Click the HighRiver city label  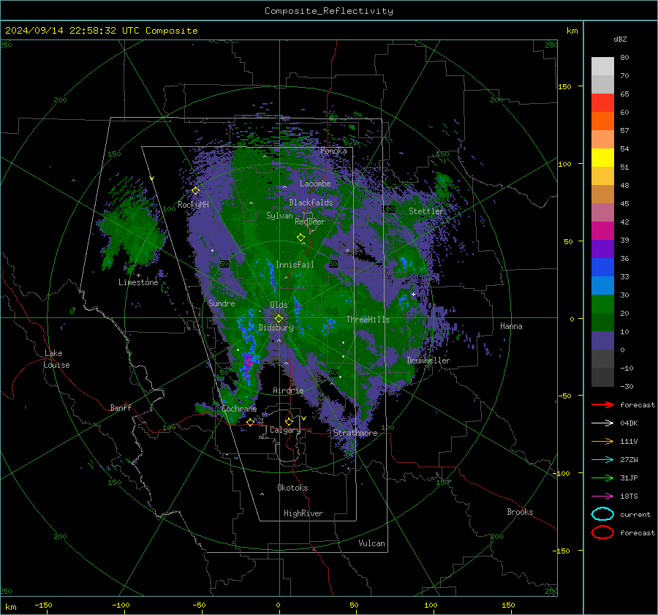pyautogui.click(x=303, y=513)
